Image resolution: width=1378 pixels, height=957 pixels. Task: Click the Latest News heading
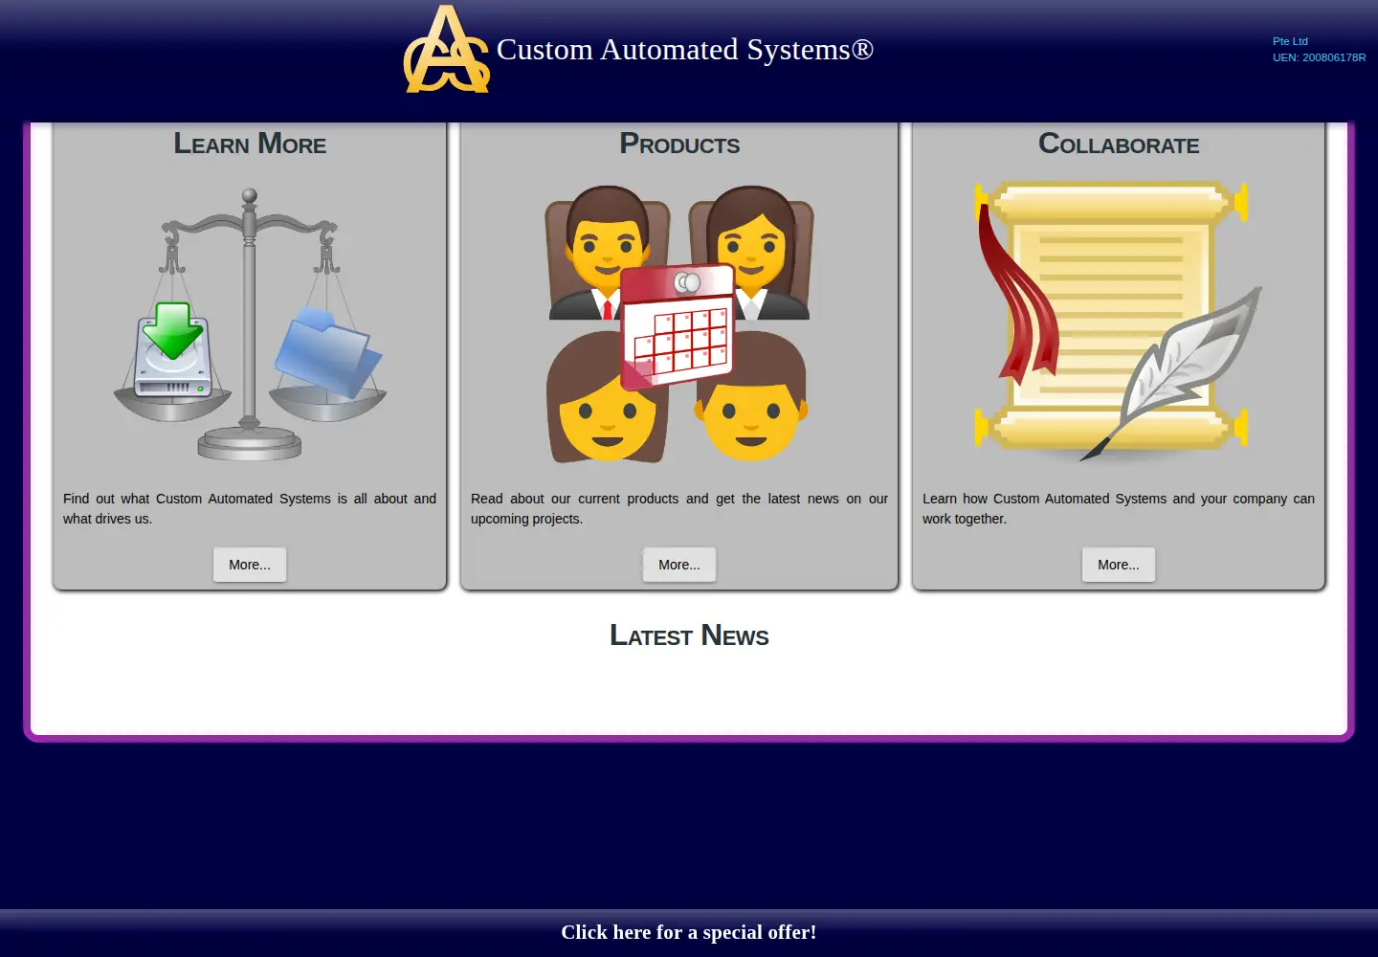point(689,635)
